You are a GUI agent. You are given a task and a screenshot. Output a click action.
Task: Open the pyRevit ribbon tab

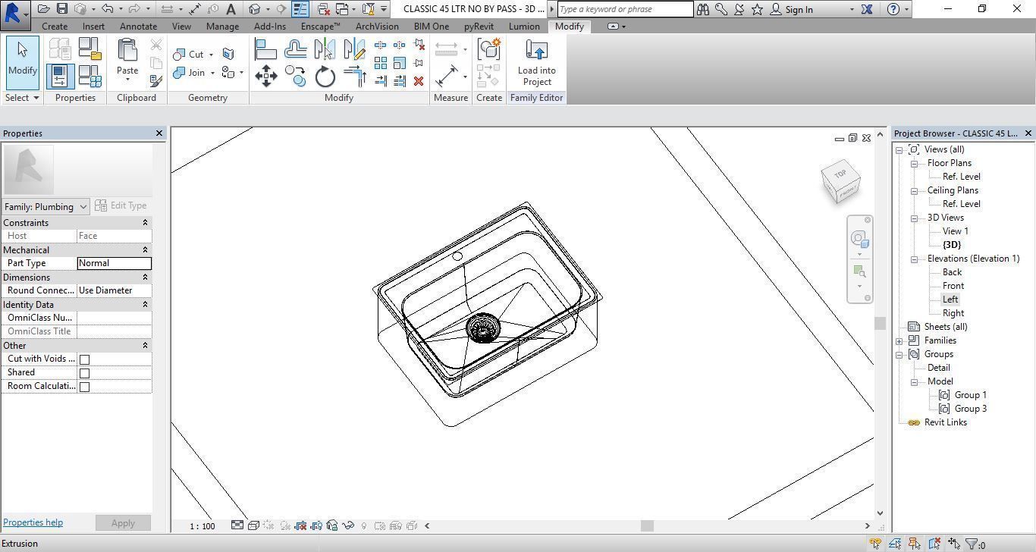tap(479, 26)
